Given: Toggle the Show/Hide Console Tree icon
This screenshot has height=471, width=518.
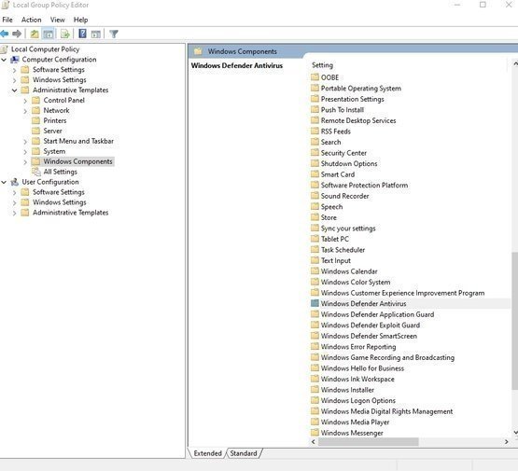Looking at the screenshot, I should (x=49, y=34).
